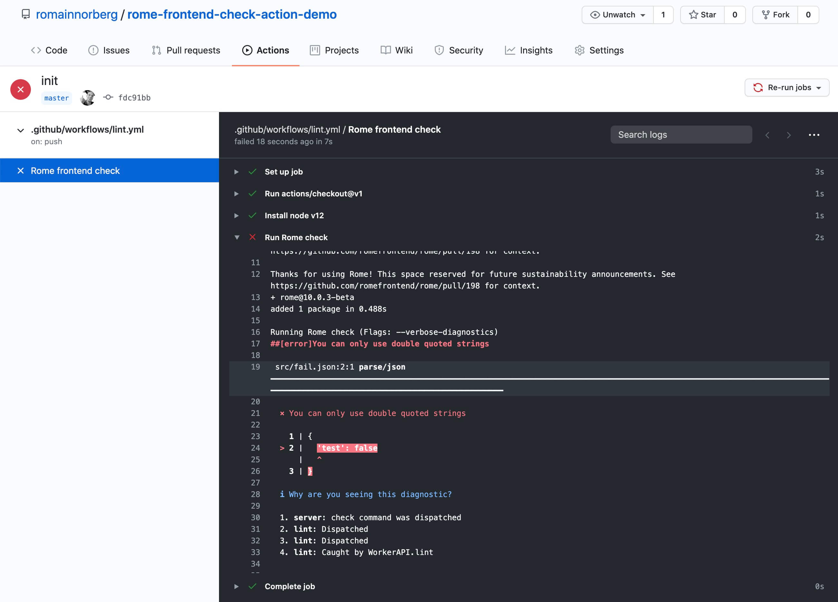
Task: Click the Star button
Action: click(x=702, y=15)
